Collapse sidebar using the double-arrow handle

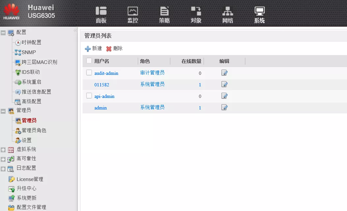coord(75,31)
